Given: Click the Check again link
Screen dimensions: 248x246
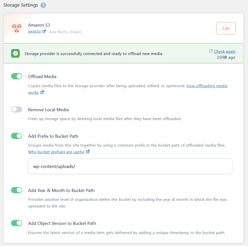Looking at the screenshot, I should click(x=225, y=51).
